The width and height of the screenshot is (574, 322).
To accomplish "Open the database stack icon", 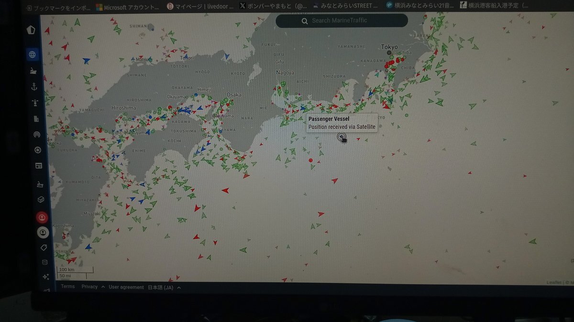I will click(x=45, y=262).
